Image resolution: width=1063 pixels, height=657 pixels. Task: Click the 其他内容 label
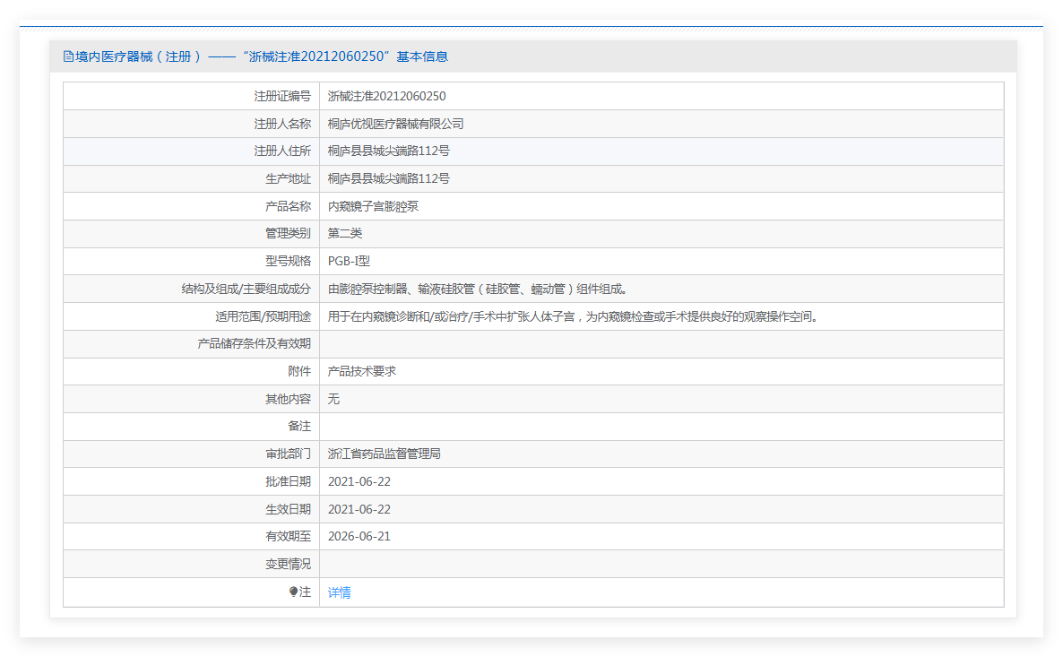[288, 400]
